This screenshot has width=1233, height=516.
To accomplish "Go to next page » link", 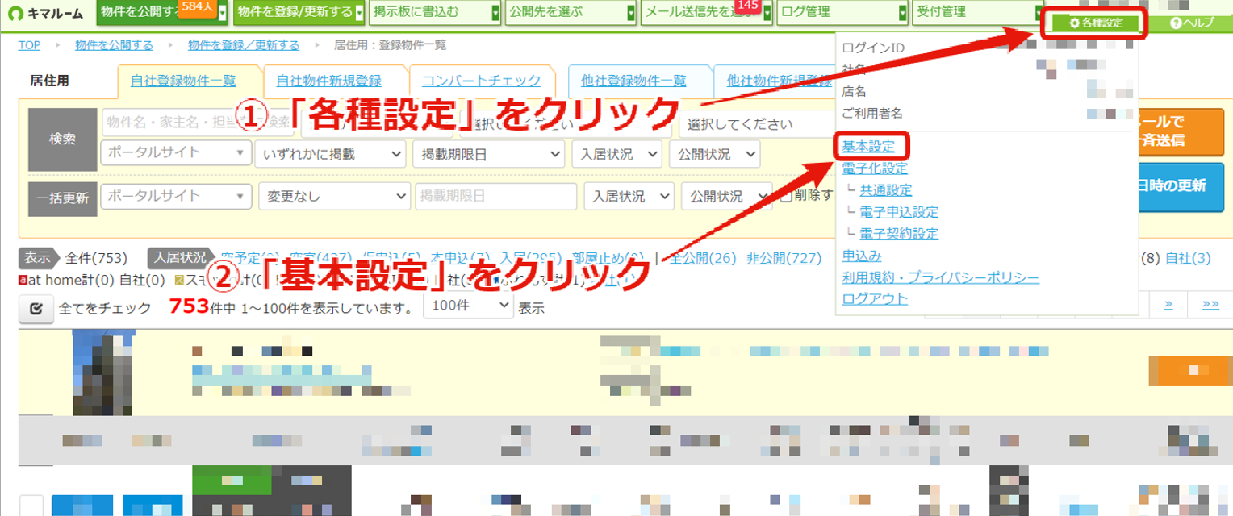I will coord(1168,304).
